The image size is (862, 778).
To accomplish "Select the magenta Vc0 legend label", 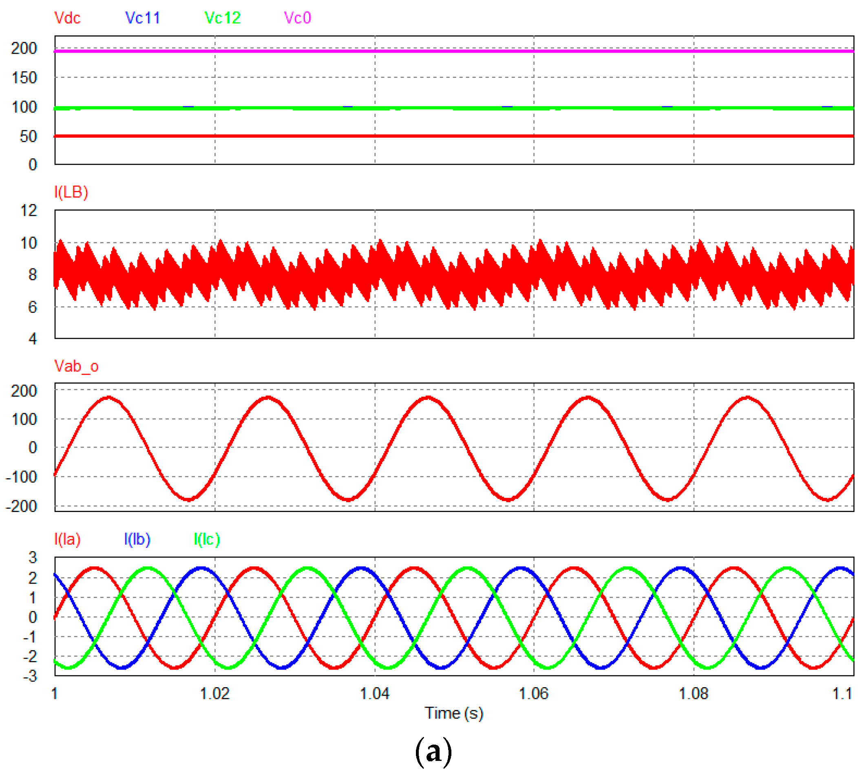I will (x=298, y=18).
